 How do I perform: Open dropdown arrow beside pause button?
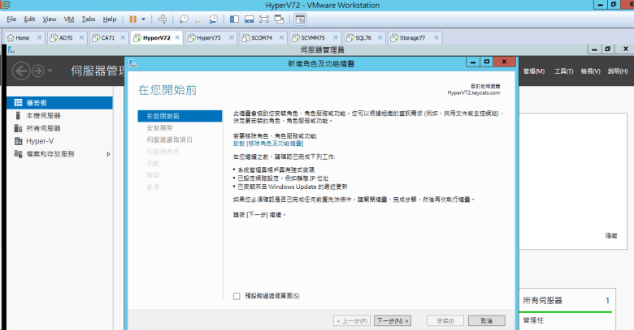(x=144, y=18)
